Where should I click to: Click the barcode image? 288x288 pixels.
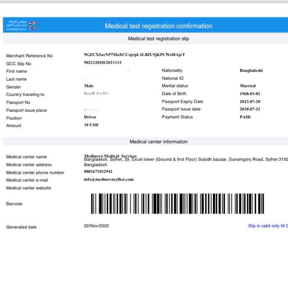(177, 204)
